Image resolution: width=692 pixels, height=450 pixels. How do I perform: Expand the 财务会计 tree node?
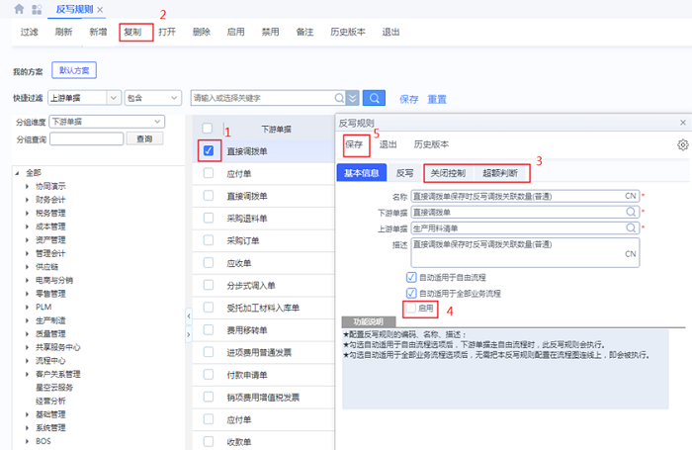coord(29,199)
